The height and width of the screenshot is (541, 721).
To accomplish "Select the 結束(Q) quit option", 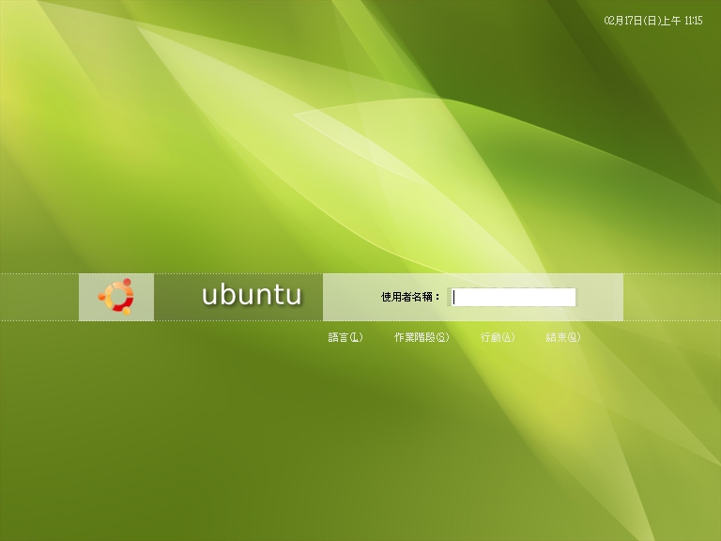I will pyautogui.click(x=563, y=337).
